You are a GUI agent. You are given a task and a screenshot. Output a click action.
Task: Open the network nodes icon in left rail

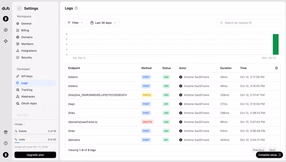click(5, 41)
